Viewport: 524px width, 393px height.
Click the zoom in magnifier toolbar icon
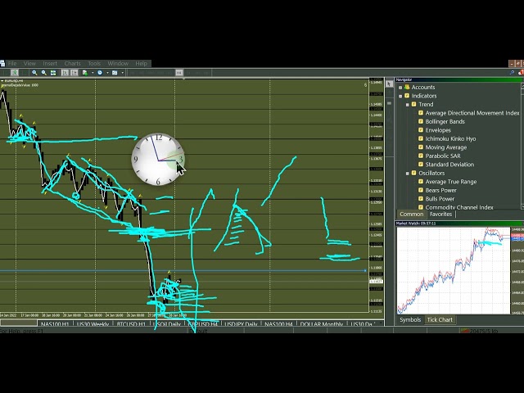pos(34,73)
